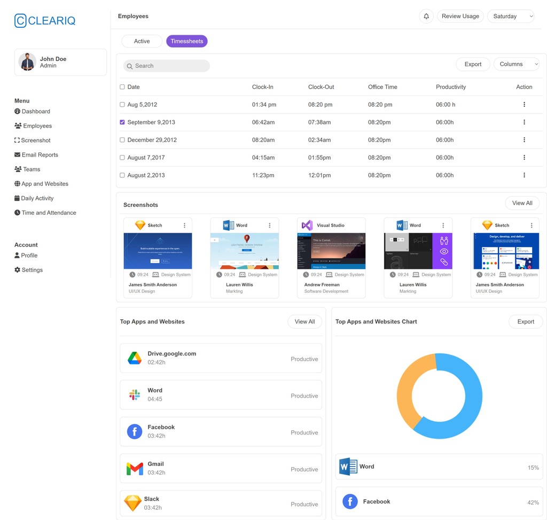Open Employees in the sidebar menu

[33, 126]
